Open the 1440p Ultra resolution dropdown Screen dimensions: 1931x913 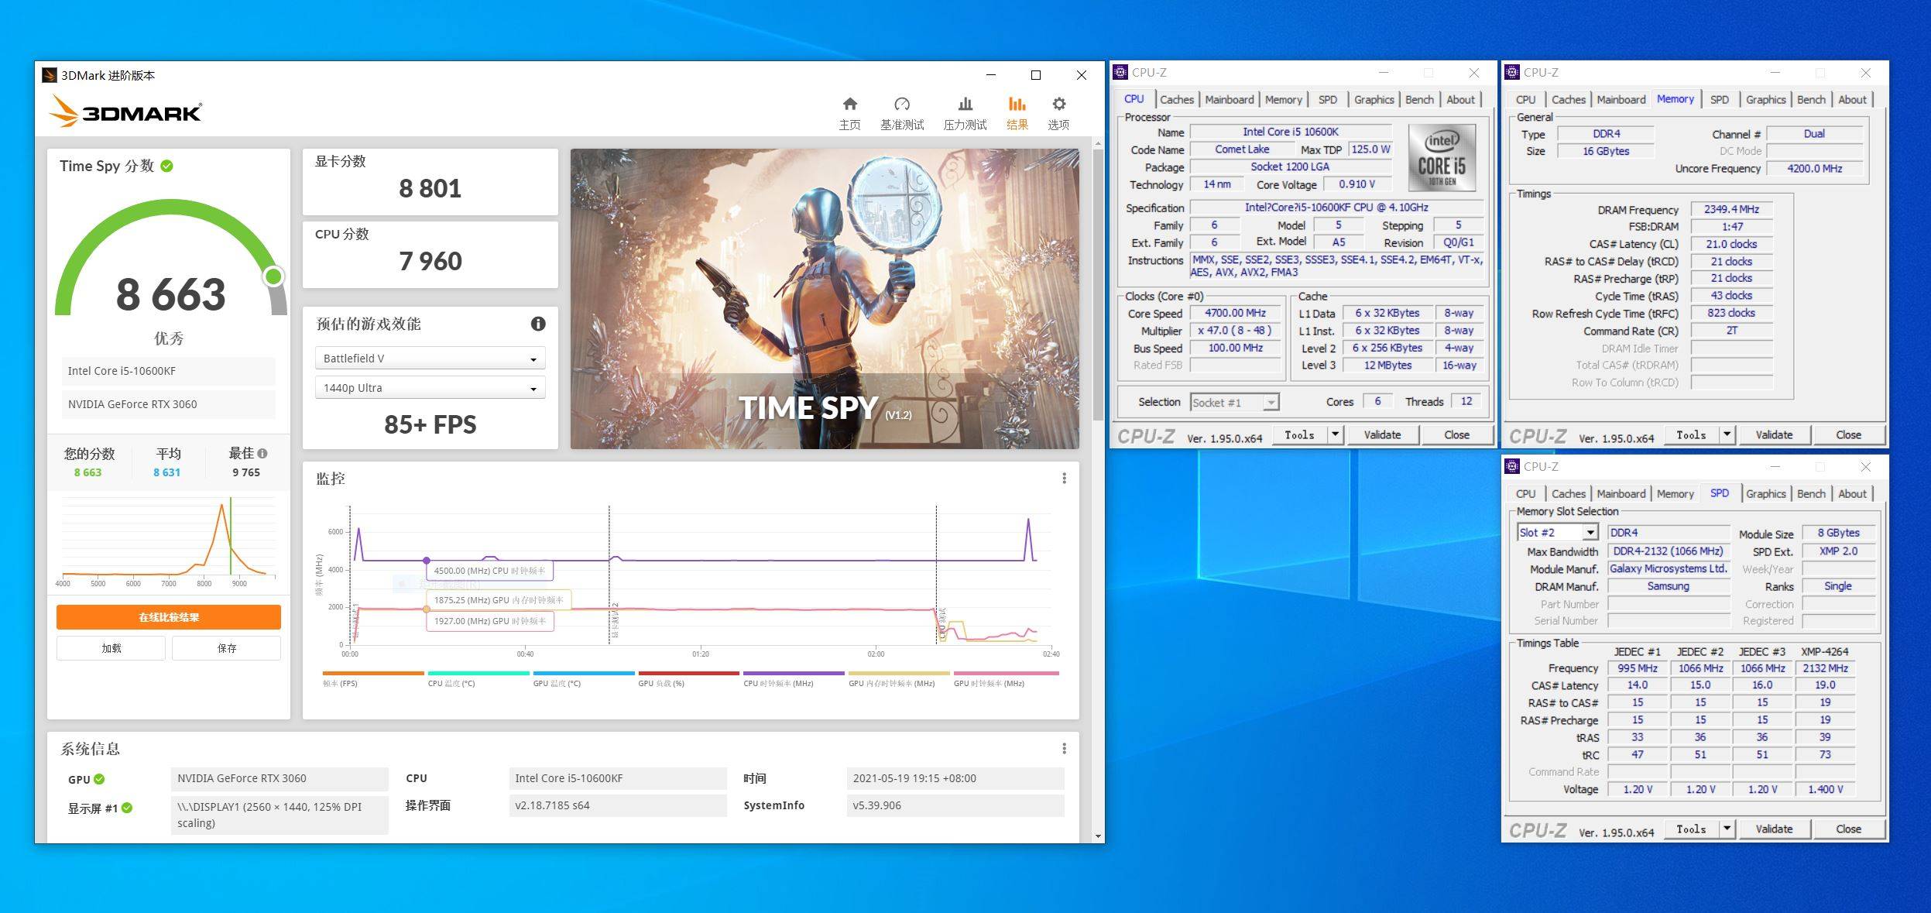[430, 387]
